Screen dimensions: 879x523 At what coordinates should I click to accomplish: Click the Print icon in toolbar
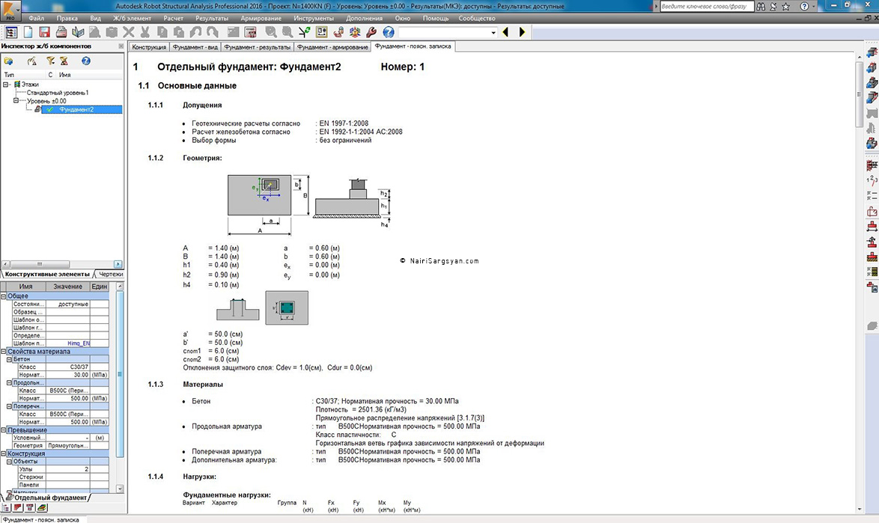tap(61, 32)
